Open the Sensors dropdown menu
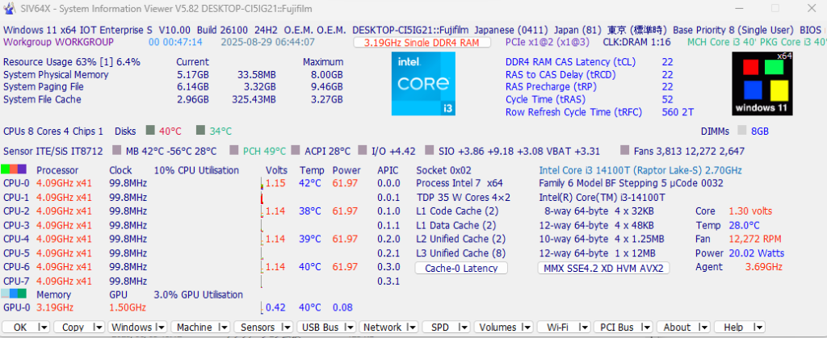The width and height of the screenshot is (827, 338). pos(288,327)
